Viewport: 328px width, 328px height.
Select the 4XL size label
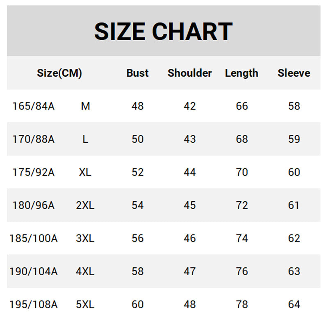(x=85, y=271)
